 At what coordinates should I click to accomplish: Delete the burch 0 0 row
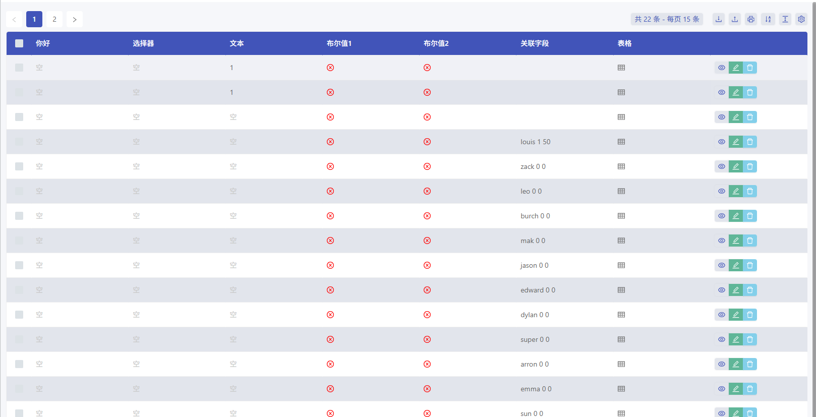click(x=750, y=216)
